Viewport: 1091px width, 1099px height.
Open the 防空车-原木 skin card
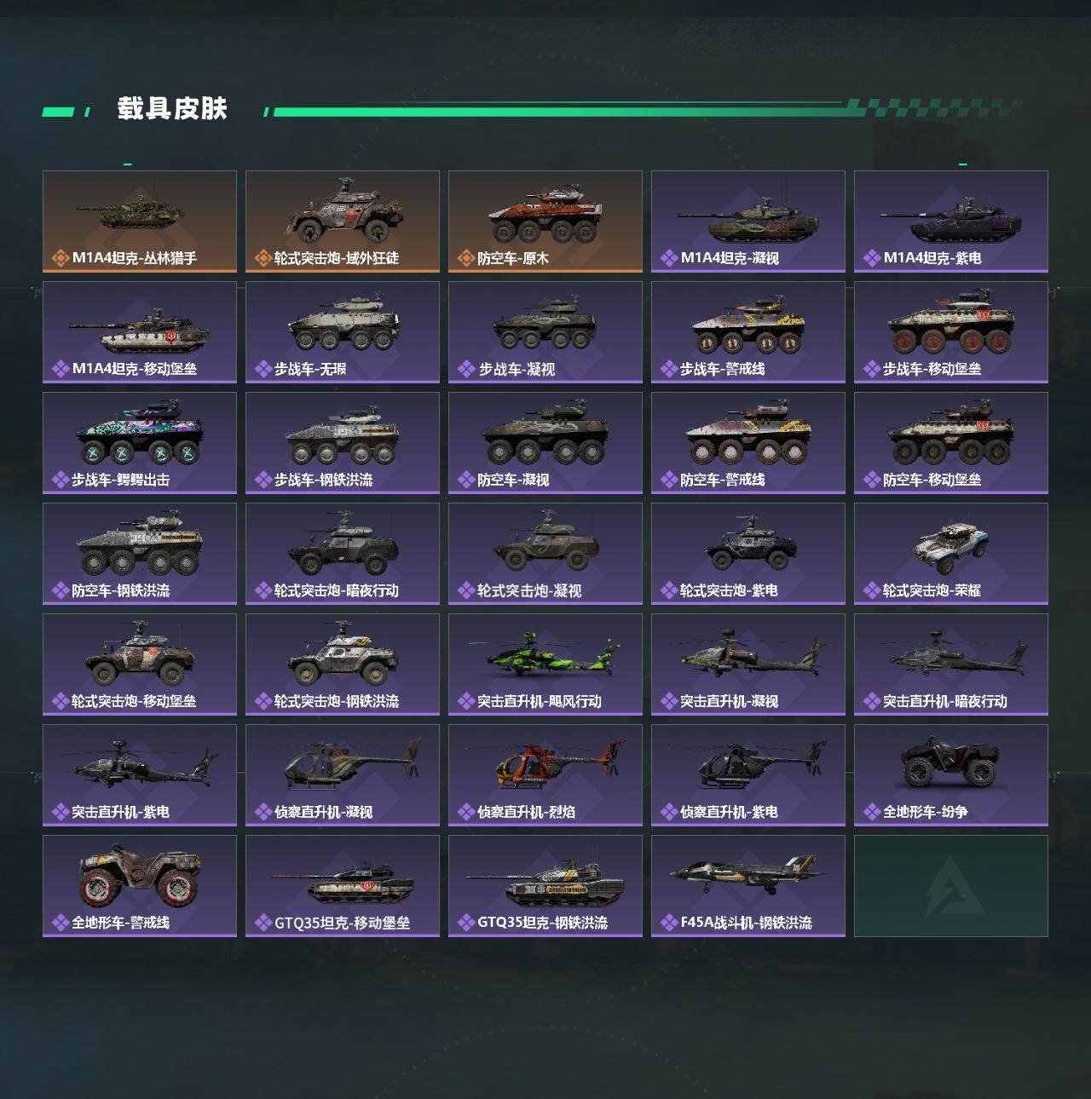point(545,222)
